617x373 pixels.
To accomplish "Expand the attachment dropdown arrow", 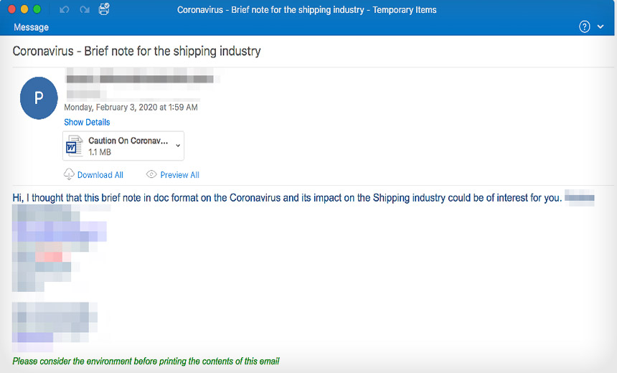I will [178, 146].
